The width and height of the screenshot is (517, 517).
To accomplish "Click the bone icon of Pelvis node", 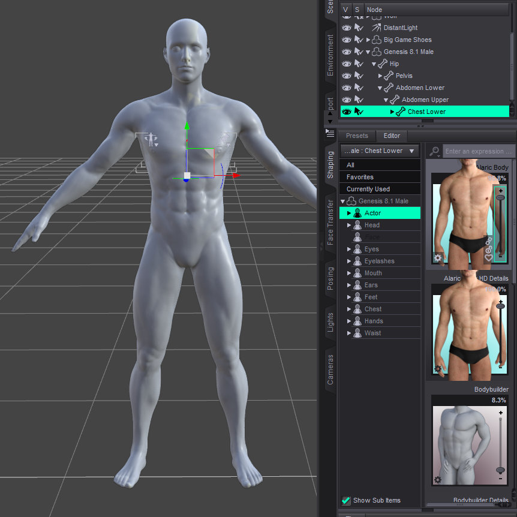I will [x=389, y=76].
